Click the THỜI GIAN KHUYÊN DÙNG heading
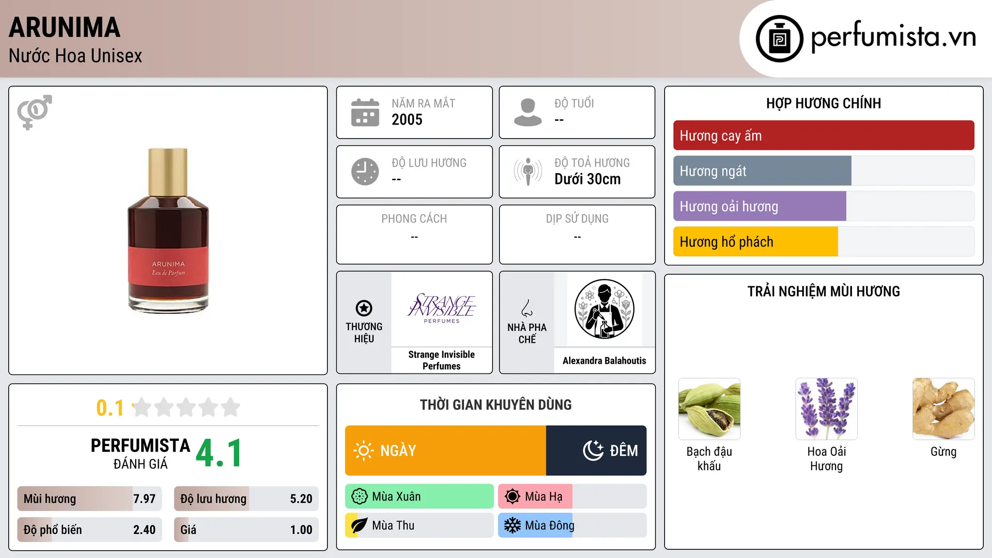 [496, 405]
